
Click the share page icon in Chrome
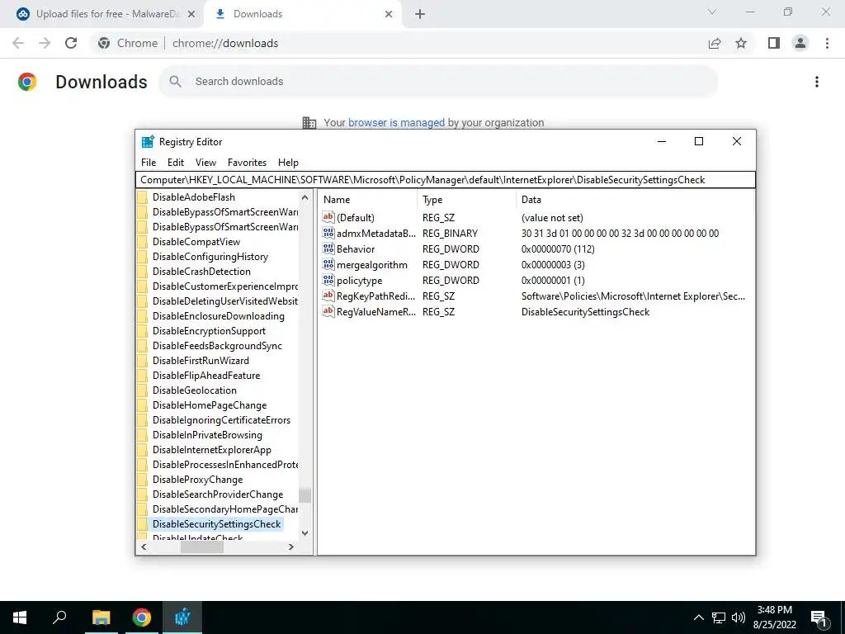coord(715,43)
